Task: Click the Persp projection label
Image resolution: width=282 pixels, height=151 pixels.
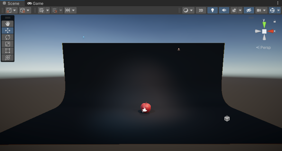Action: point(264,48)
